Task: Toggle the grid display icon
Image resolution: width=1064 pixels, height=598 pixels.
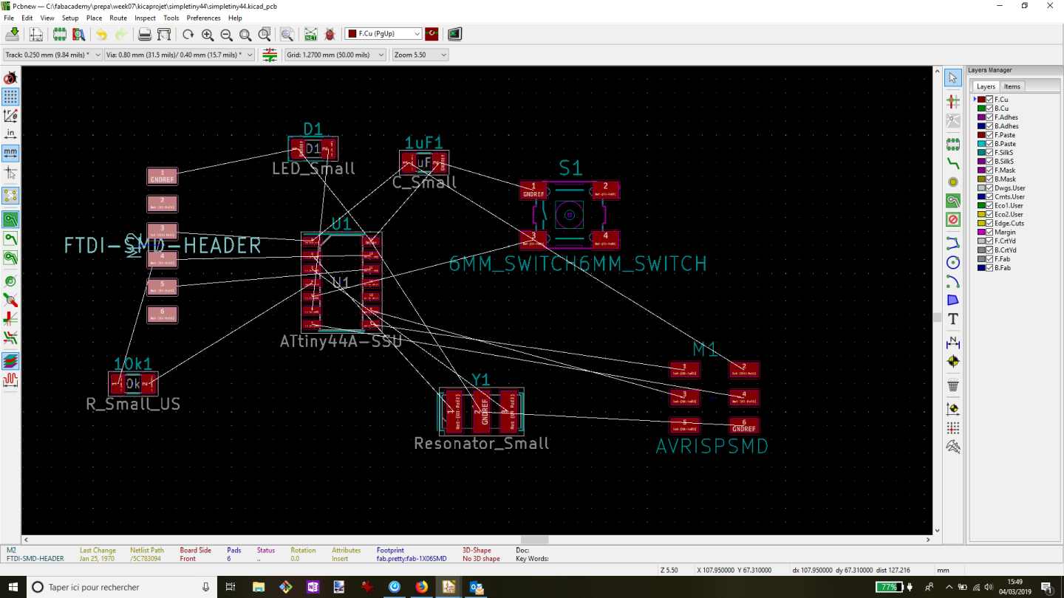Action: pyautogui.click(x=10, y=97)
